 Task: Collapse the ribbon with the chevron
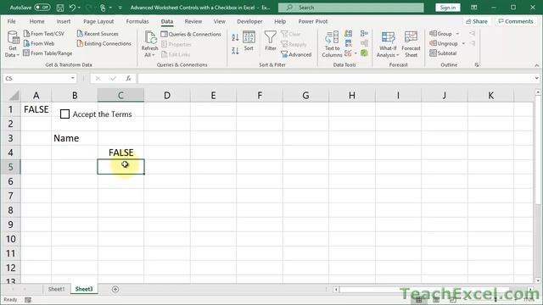pyautogui.click(x=536, y=65)
